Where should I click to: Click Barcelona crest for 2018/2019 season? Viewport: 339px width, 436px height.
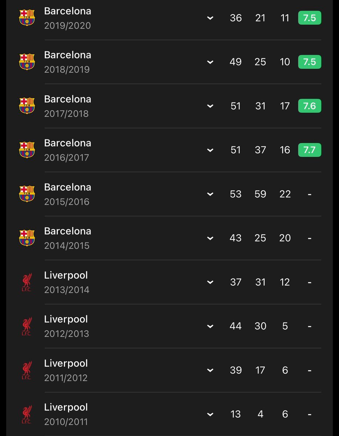coord(27,62)
